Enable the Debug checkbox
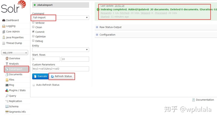This screenshot has height=119, width=217. (x=33, y=41)
